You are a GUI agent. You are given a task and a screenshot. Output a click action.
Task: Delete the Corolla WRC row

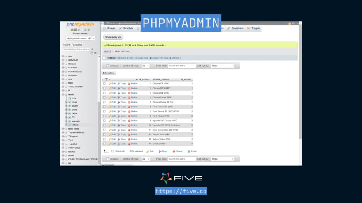tap(133, 144)
